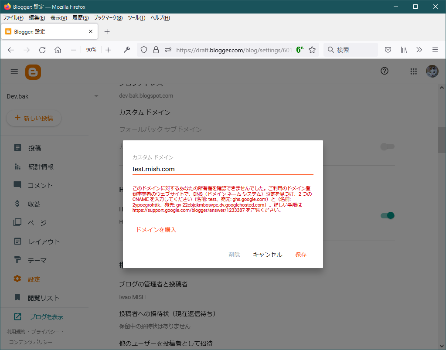Toggle the enabled HTTPS switch
Screen dimensions: 446x350
pos(388,215)
